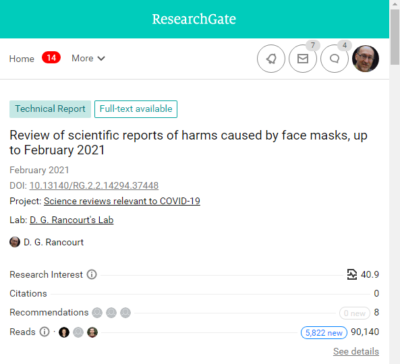This screenshot has height=364, width=400.
Task: Open the messages envelope icon
Action: click(x=303, y=59)
